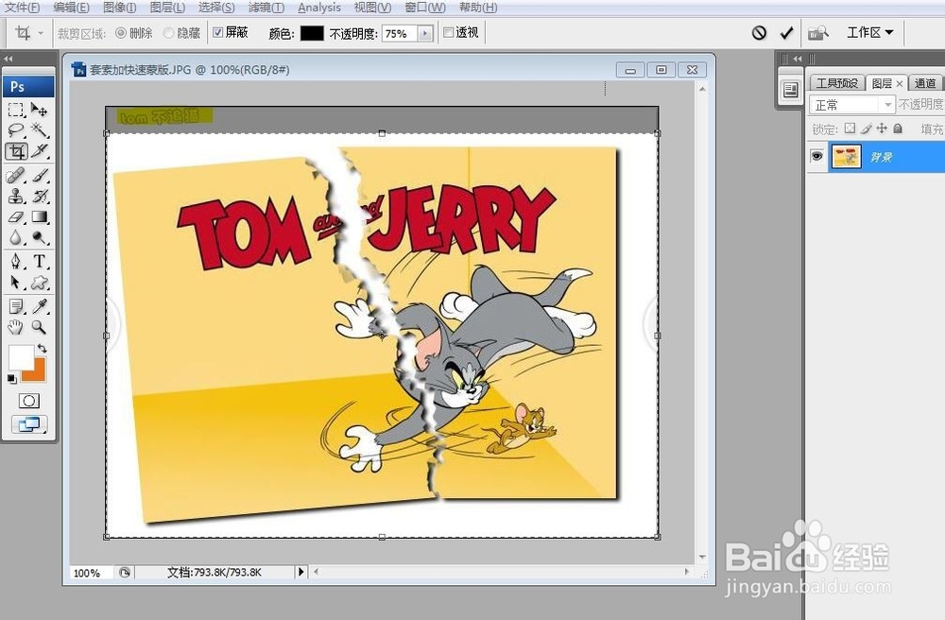Select the Hand tool
945x620 pixels.
pyautogui.click(x=16, y=327)
